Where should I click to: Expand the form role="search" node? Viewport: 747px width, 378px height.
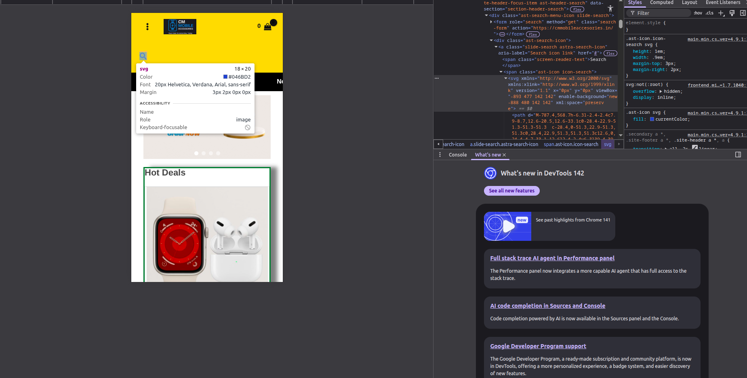point(491,22)
